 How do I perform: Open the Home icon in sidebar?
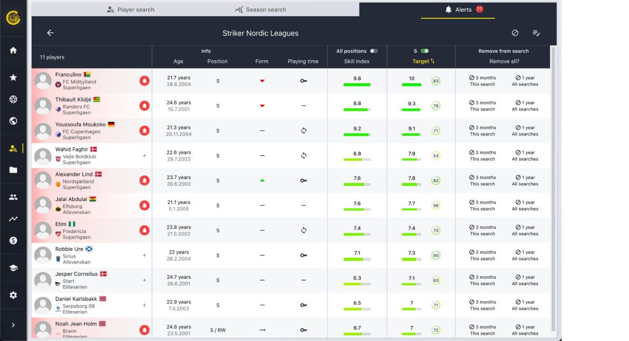pyautogui.click(x=13, y=50)
